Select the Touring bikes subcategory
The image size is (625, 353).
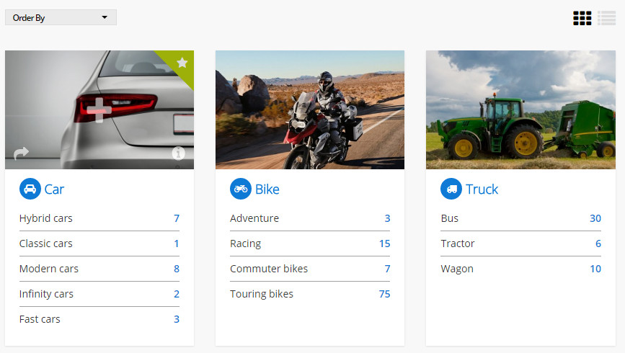(x=310, y=294)
